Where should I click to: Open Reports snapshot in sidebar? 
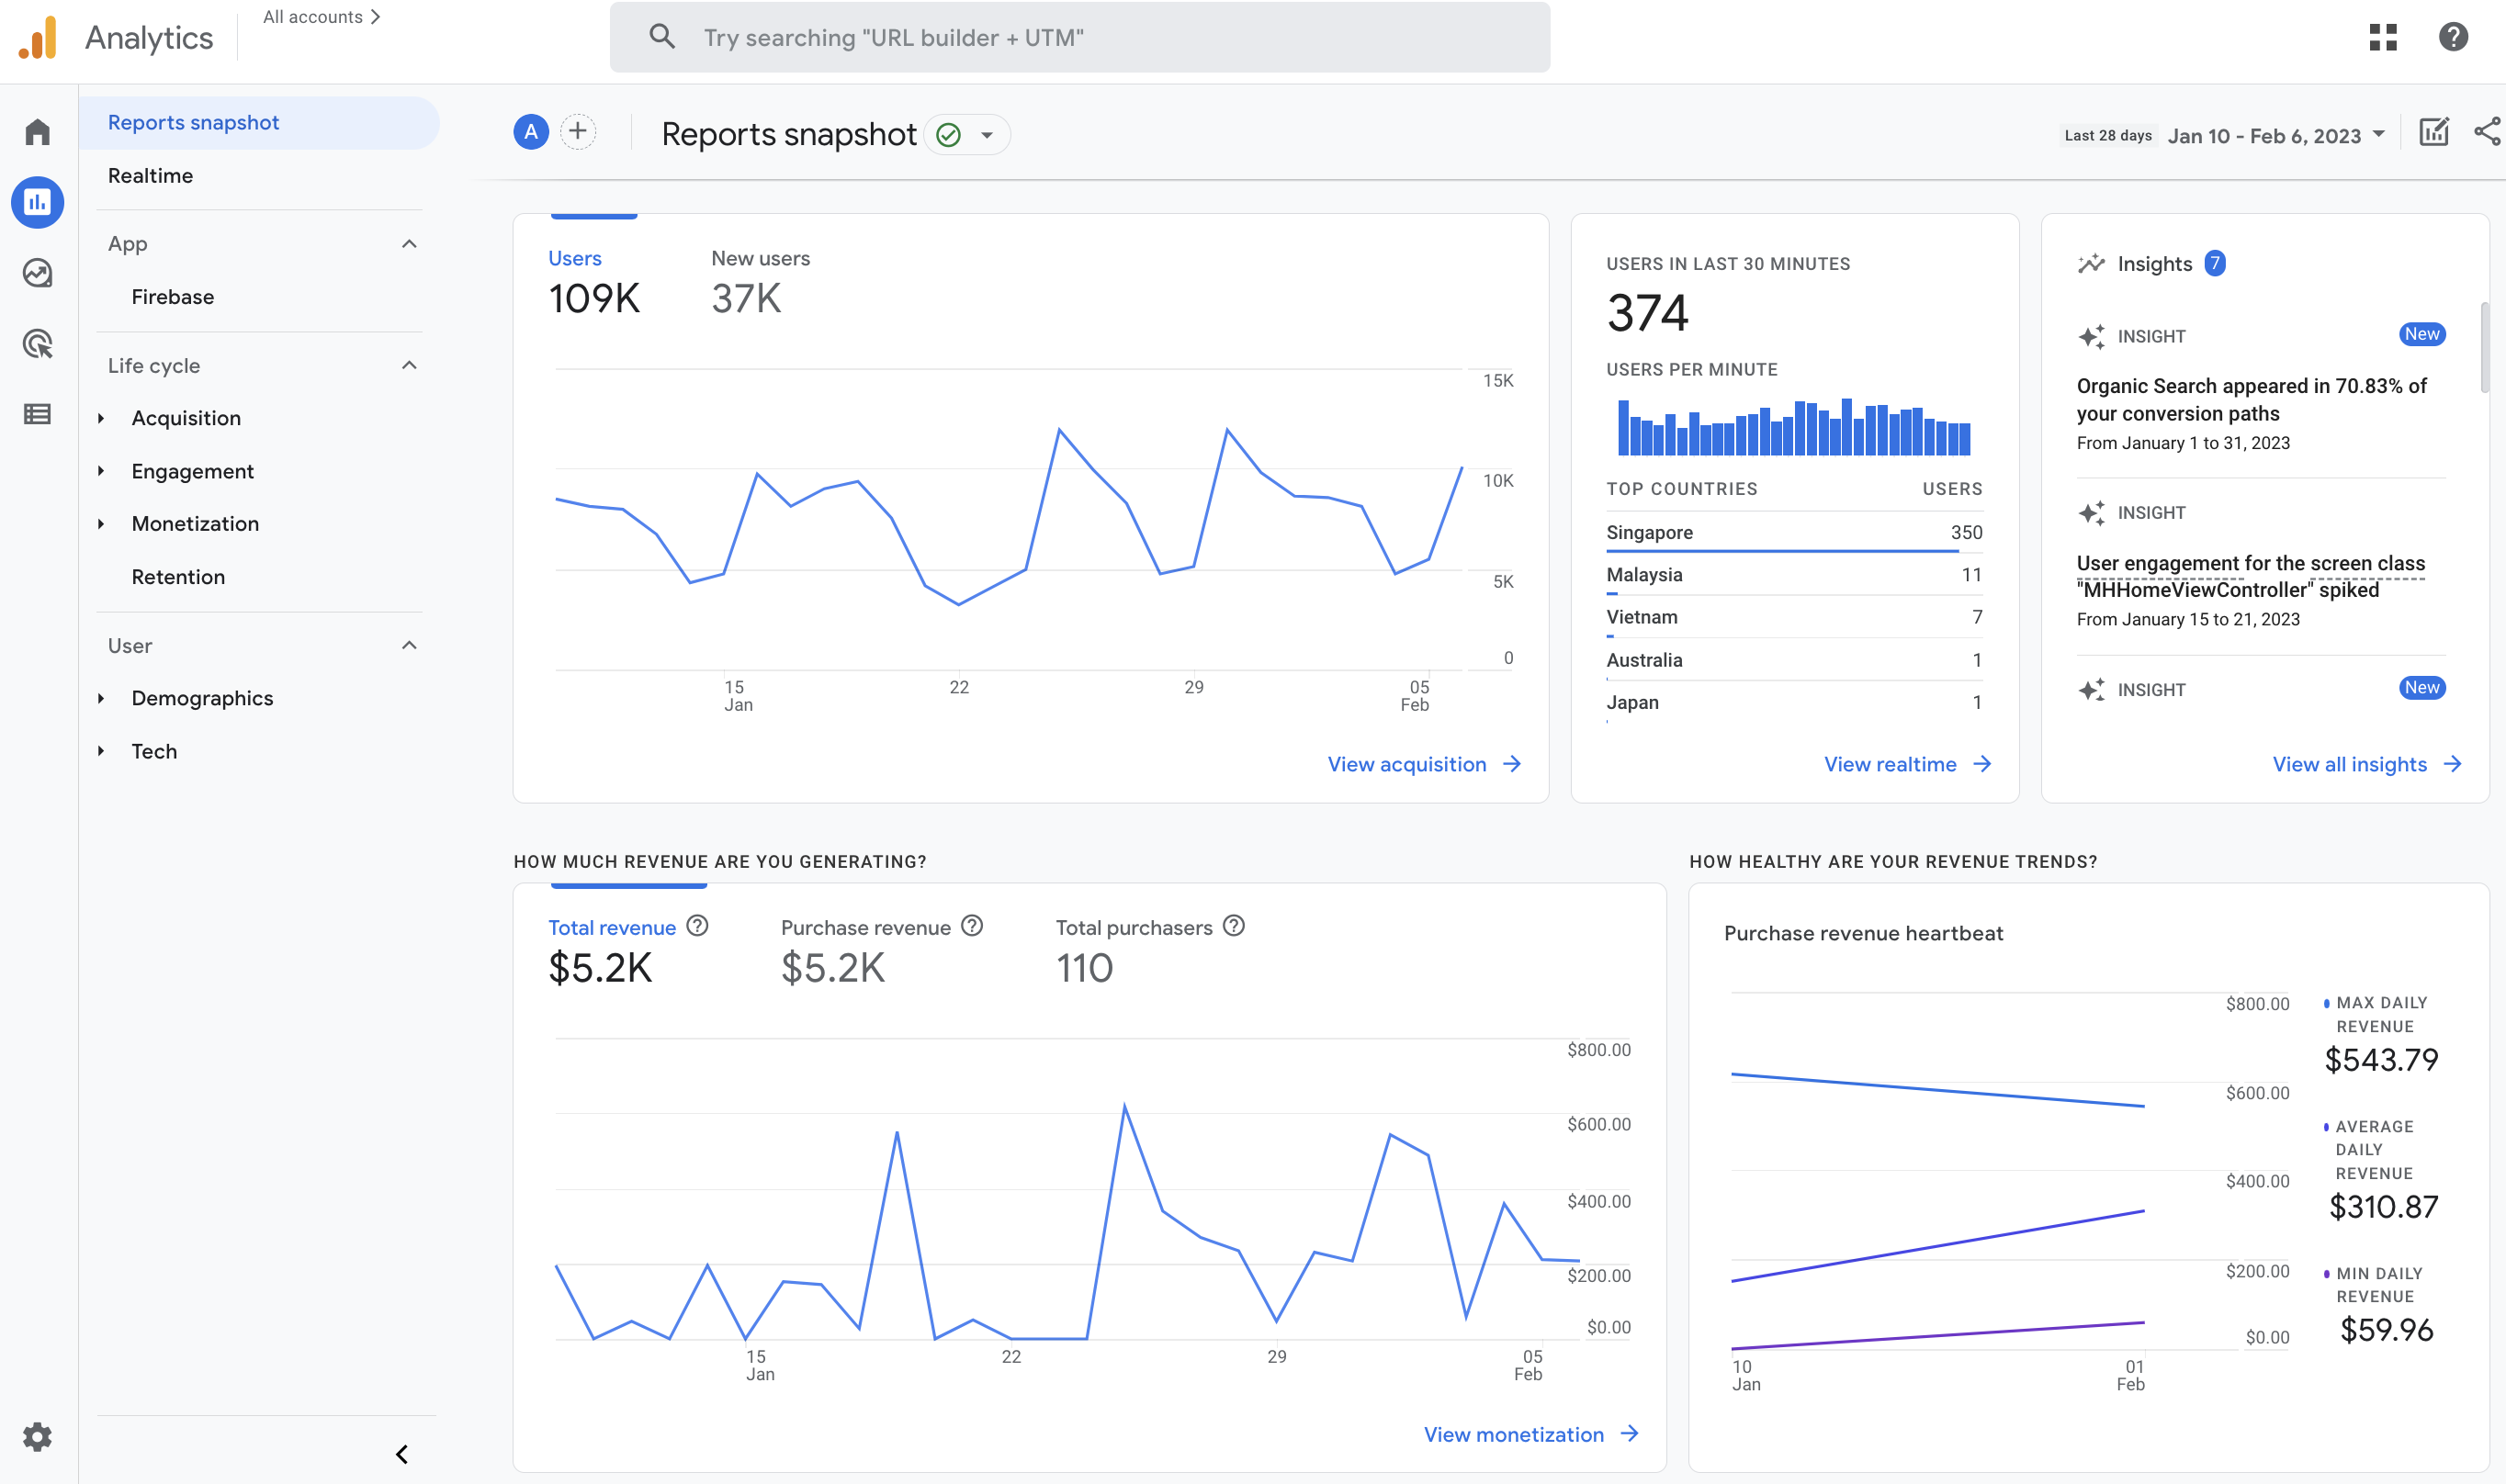(x=259, y=123)
